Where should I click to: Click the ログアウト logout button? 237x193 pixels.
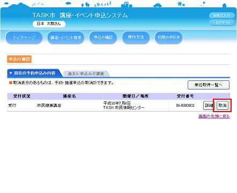tap(222, 23)
